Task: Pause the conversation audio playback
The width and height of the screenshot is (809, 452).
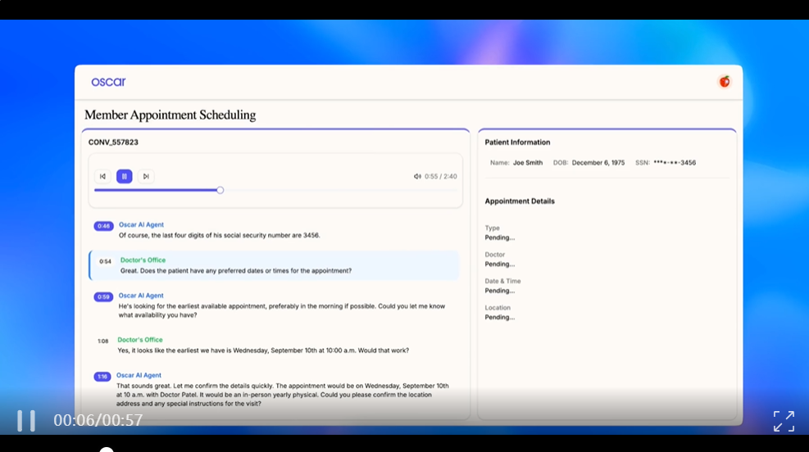Action: (x=125, y=176)
